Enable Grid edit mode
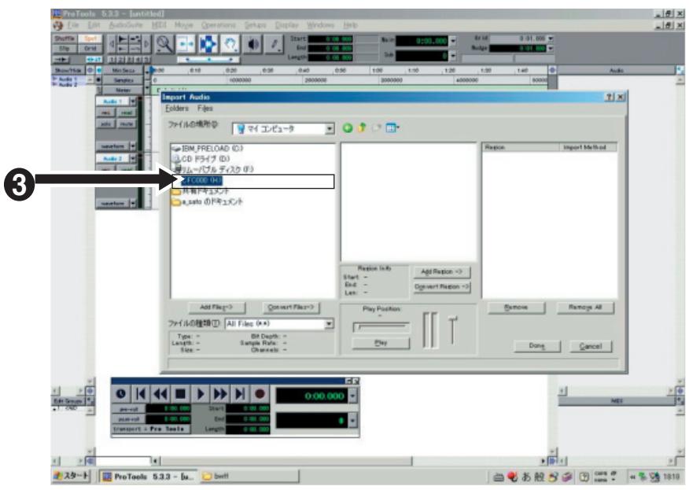Screen dimensions: 689x490 coord(90,48)
